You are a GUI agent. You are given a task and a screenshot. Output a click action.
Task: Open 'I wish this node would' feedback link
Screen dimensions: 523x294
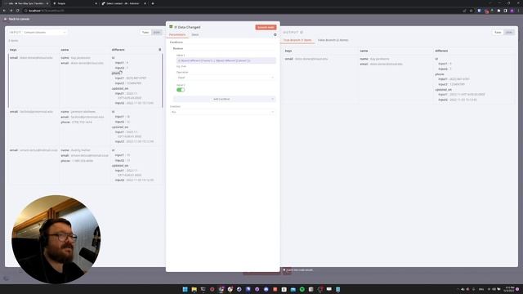[299, 270]
